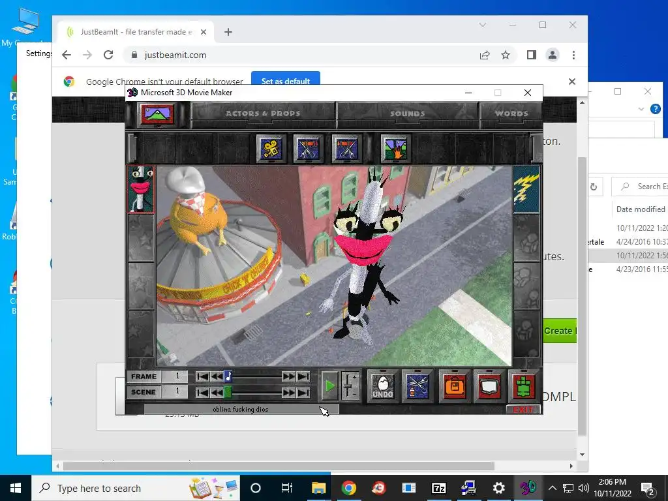
Task: Choose the second scissors scene-cut tool
Action: [x=347, y=149]
